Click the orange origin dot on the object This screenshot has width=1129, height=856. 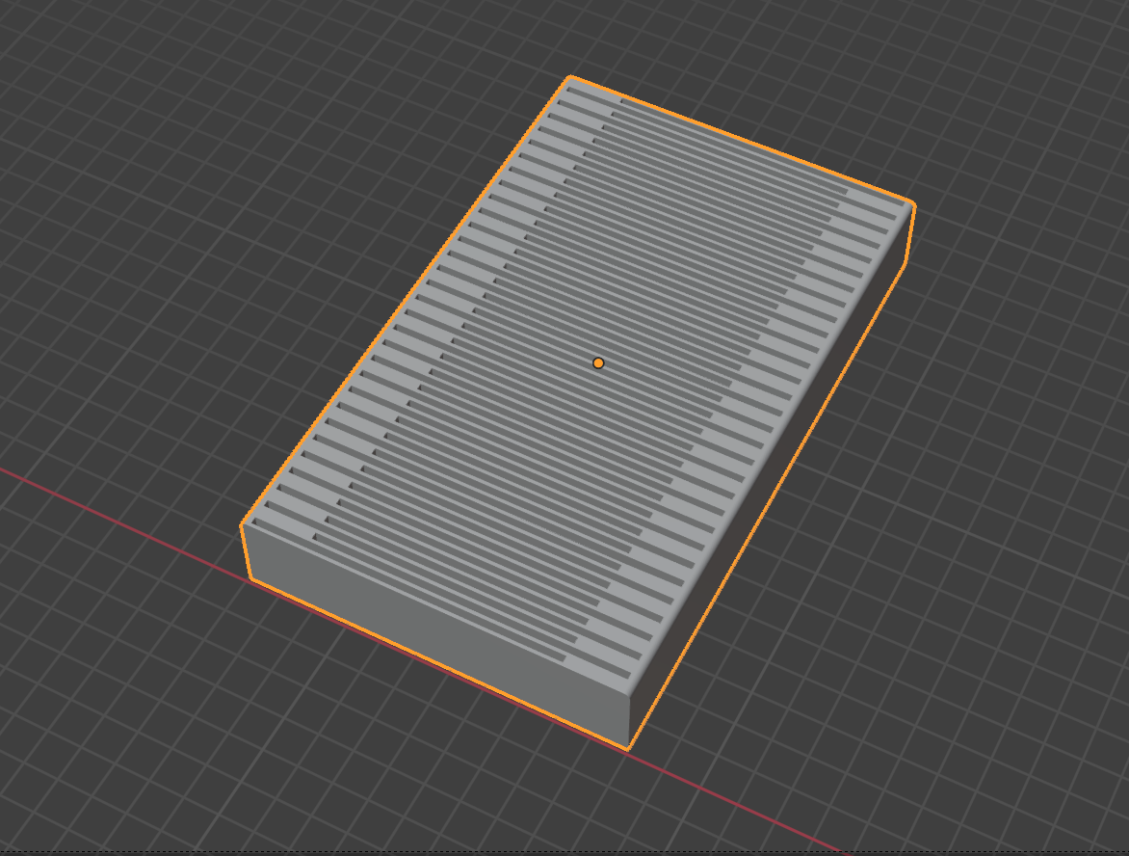(597, 363)
